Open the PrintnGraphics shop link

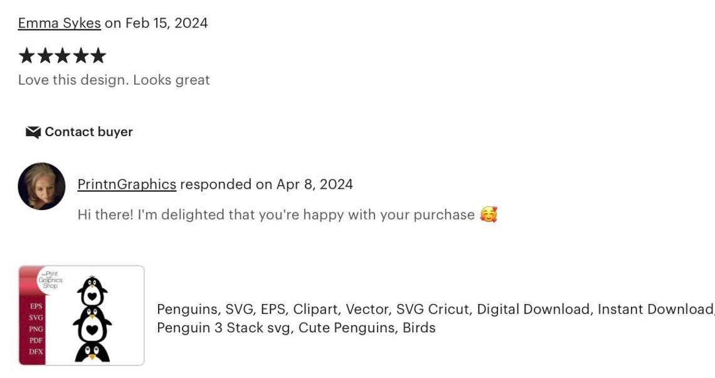pos(127,184)
